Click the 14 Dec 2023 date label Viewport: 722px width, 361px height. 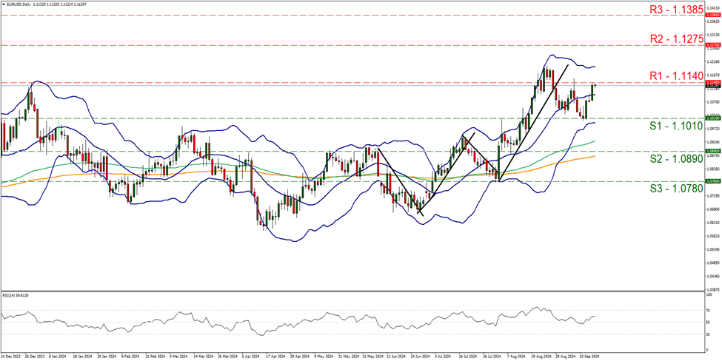13,357
